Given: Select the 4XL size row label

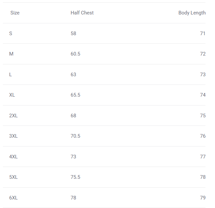Looking at the screenshot, I should (13, 157).
